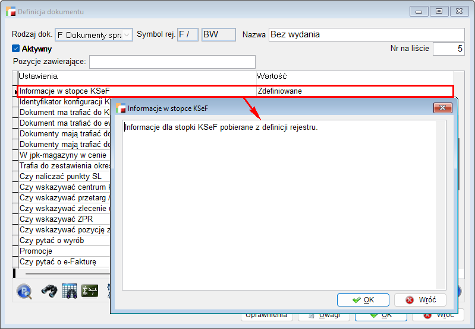
Task: Click the binoculars search icon
Action: [x=49, y=291]
